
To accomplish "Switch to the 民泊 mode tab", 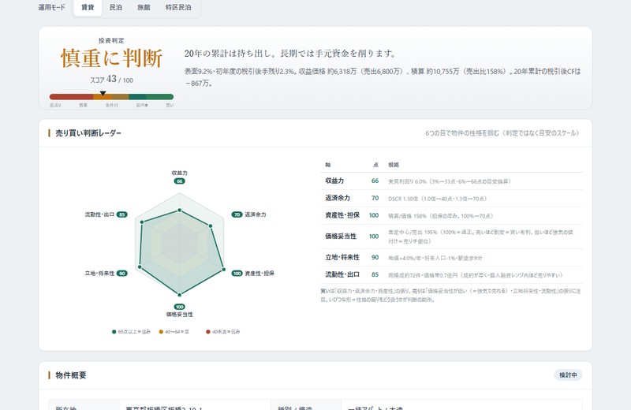I will click(116, 7).
